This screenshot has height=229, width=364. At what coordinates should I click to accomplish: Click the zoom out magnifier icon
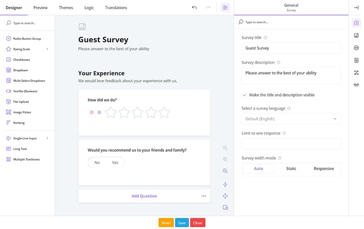225,171
